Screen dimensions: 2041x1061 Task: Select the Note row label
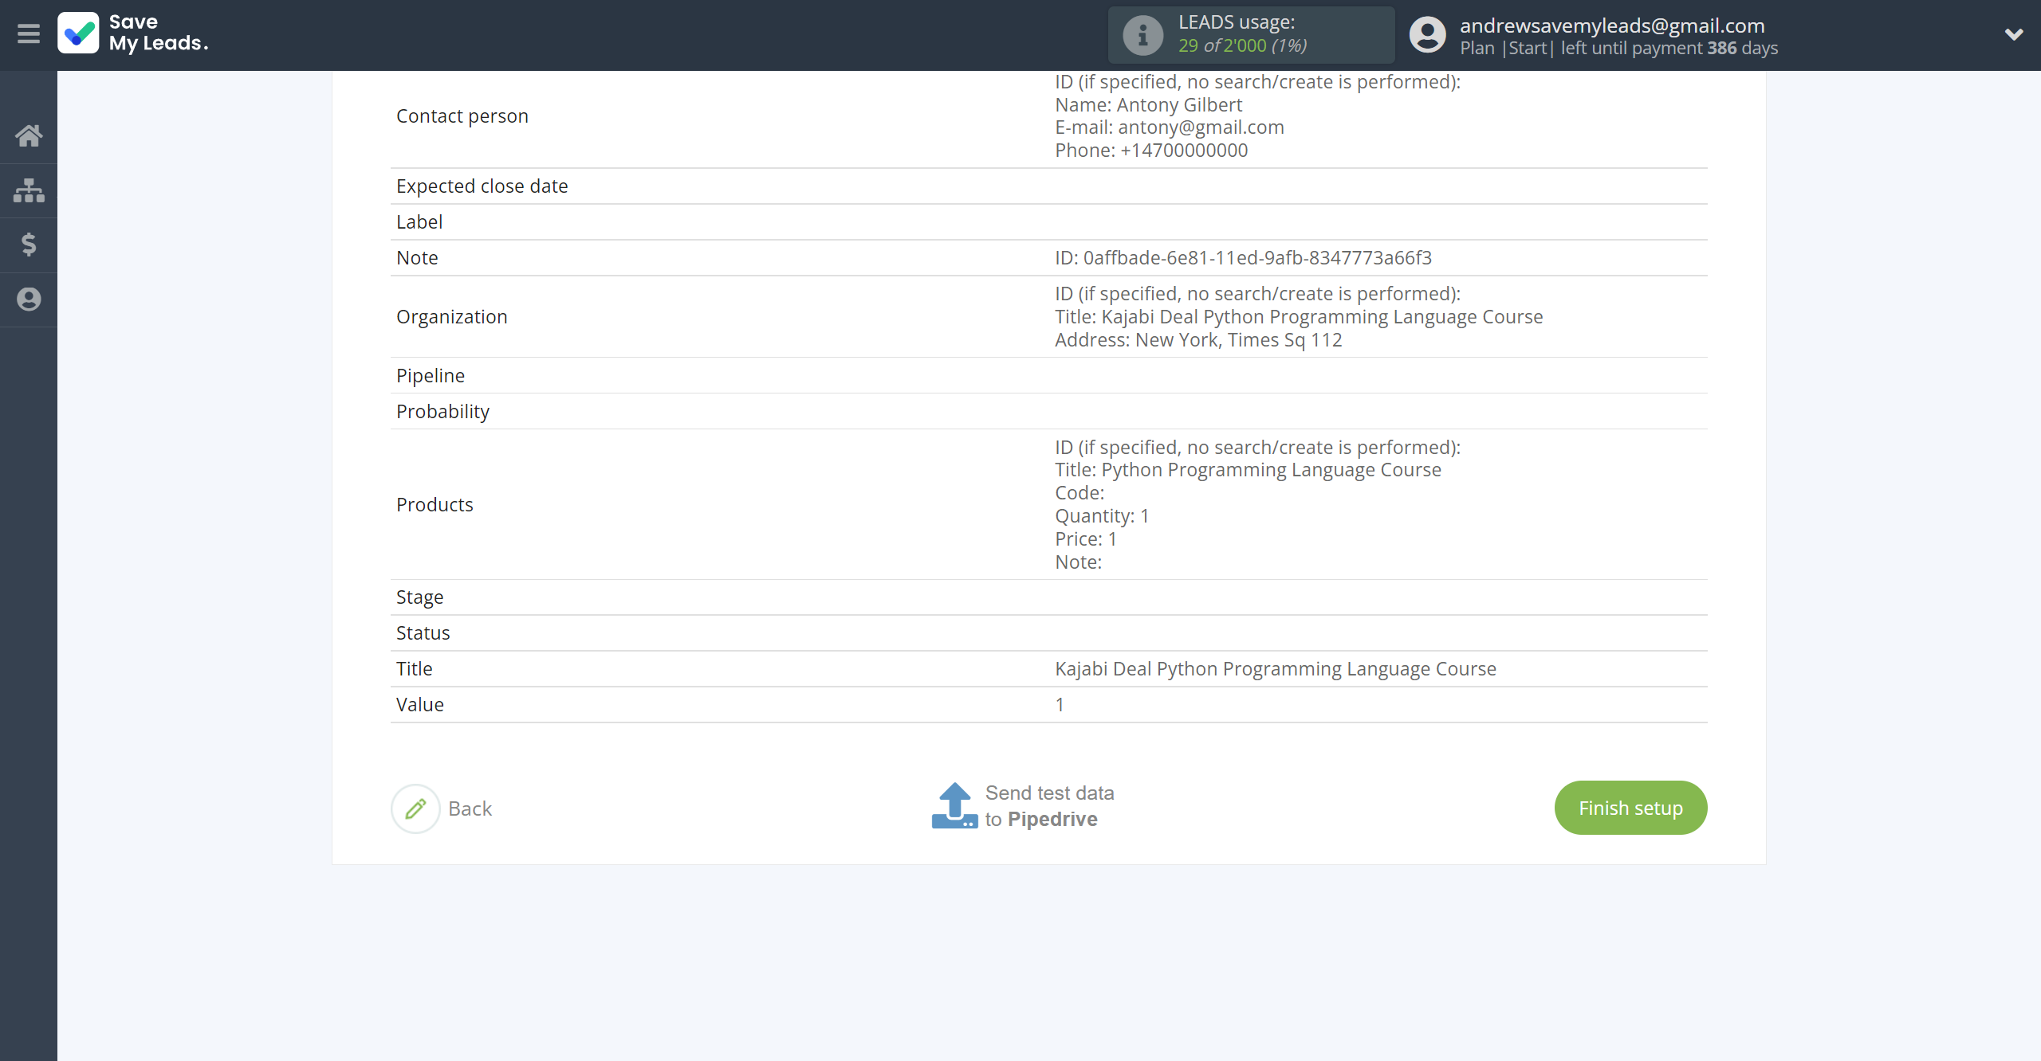pyautogui.click(x=417, y=258)
